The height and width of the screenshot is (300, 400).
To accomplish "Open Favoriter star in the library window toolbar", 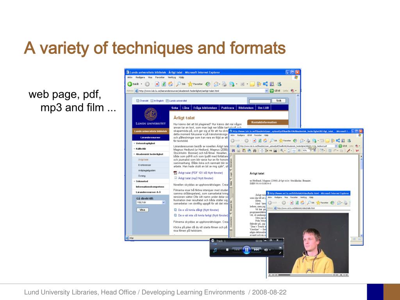I will point(195,84).
